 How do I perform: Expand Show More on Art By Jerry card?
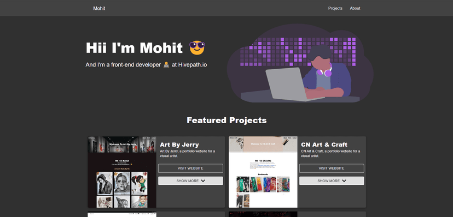tap(190, 180)
